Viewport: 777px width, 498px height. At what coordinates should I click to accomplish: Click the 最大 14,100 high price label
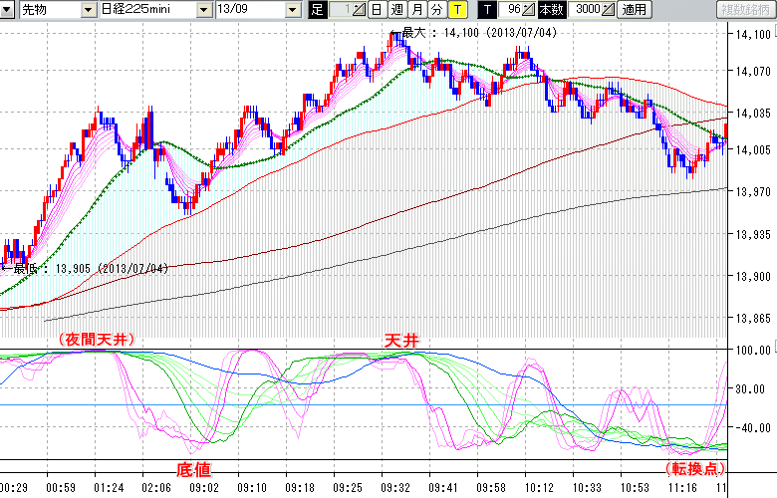pos(478,33)
